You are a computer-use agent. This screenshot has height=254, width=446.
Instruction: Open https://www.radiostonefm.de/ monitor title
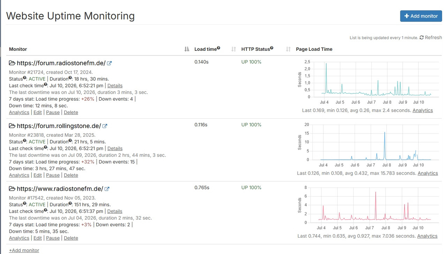point(60,189)
